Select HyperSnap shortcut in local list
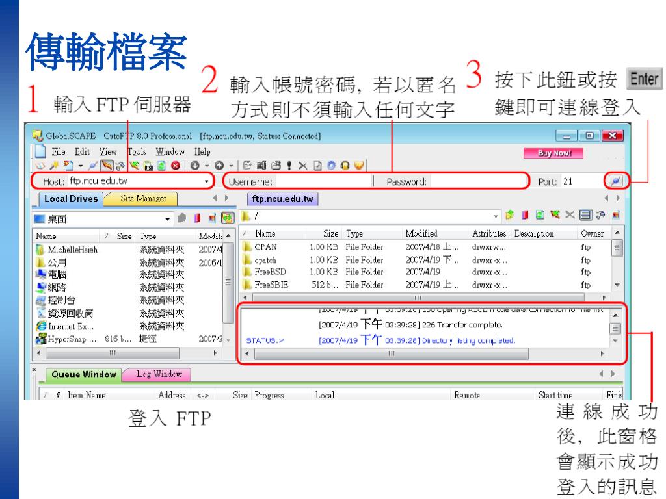 [x=72, y=339]
